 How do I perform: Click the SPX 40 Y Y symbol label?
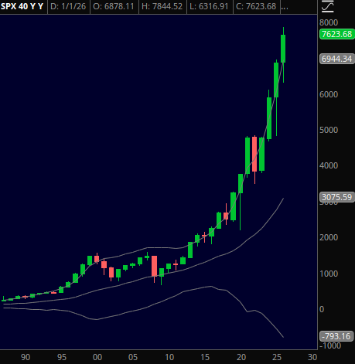22,6
